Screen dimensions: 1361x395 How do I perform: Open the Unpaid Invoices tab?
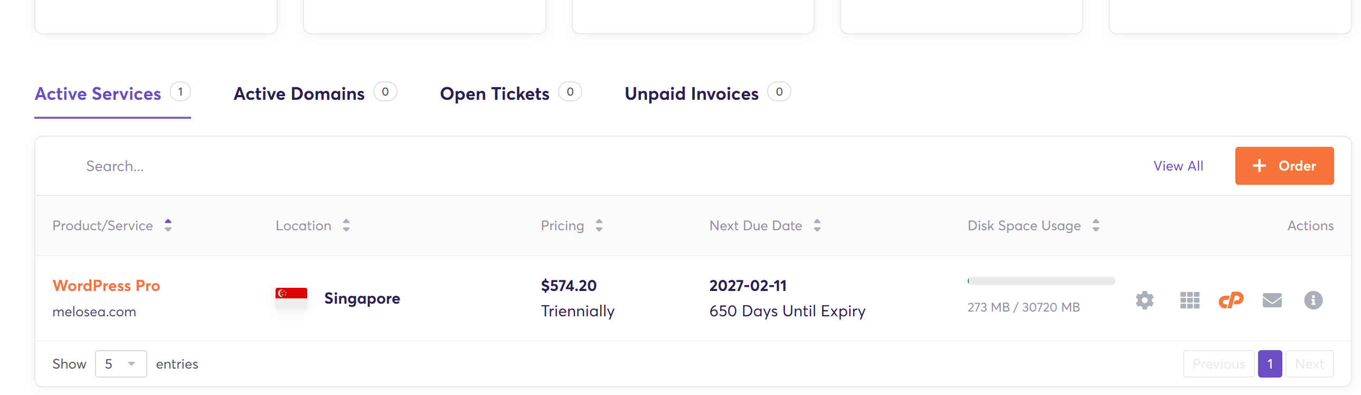(707, 93)
